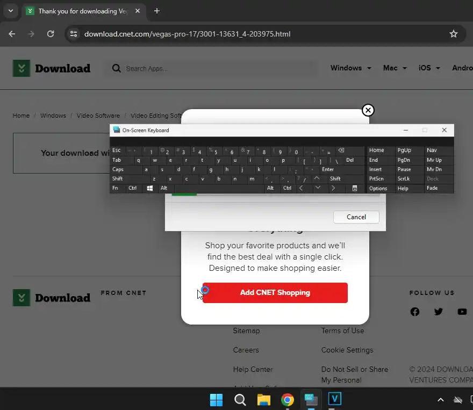Open the Sitemap footer link
Screen dimensions: 473x410
pyautogui.click(x=246, y=330)
